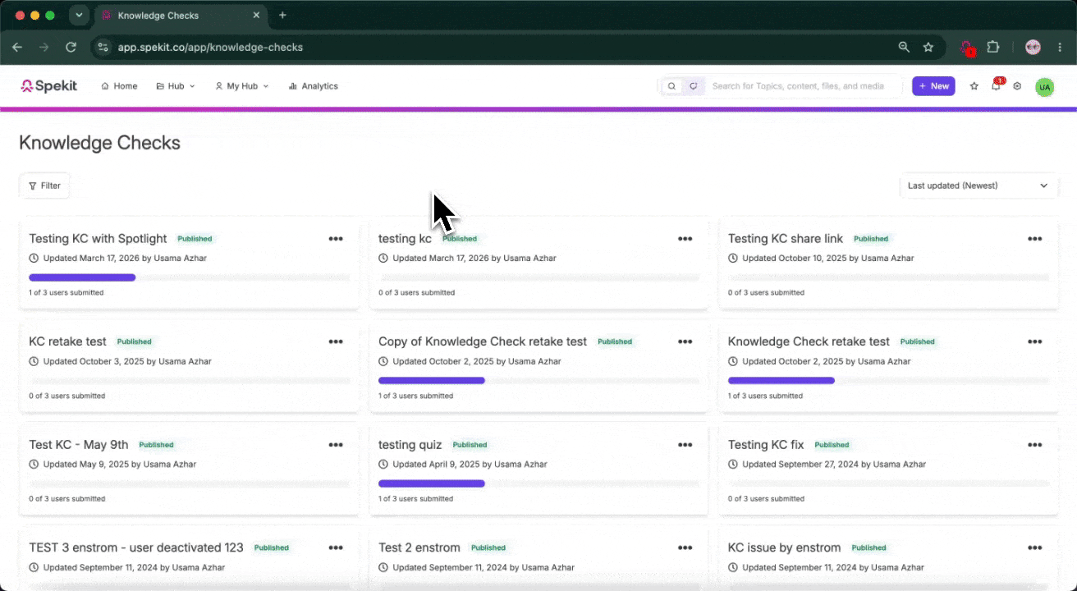Viewport: 1077px width, 591px height.
Task: Expand the My Hub menu
Action: point(242,86)
